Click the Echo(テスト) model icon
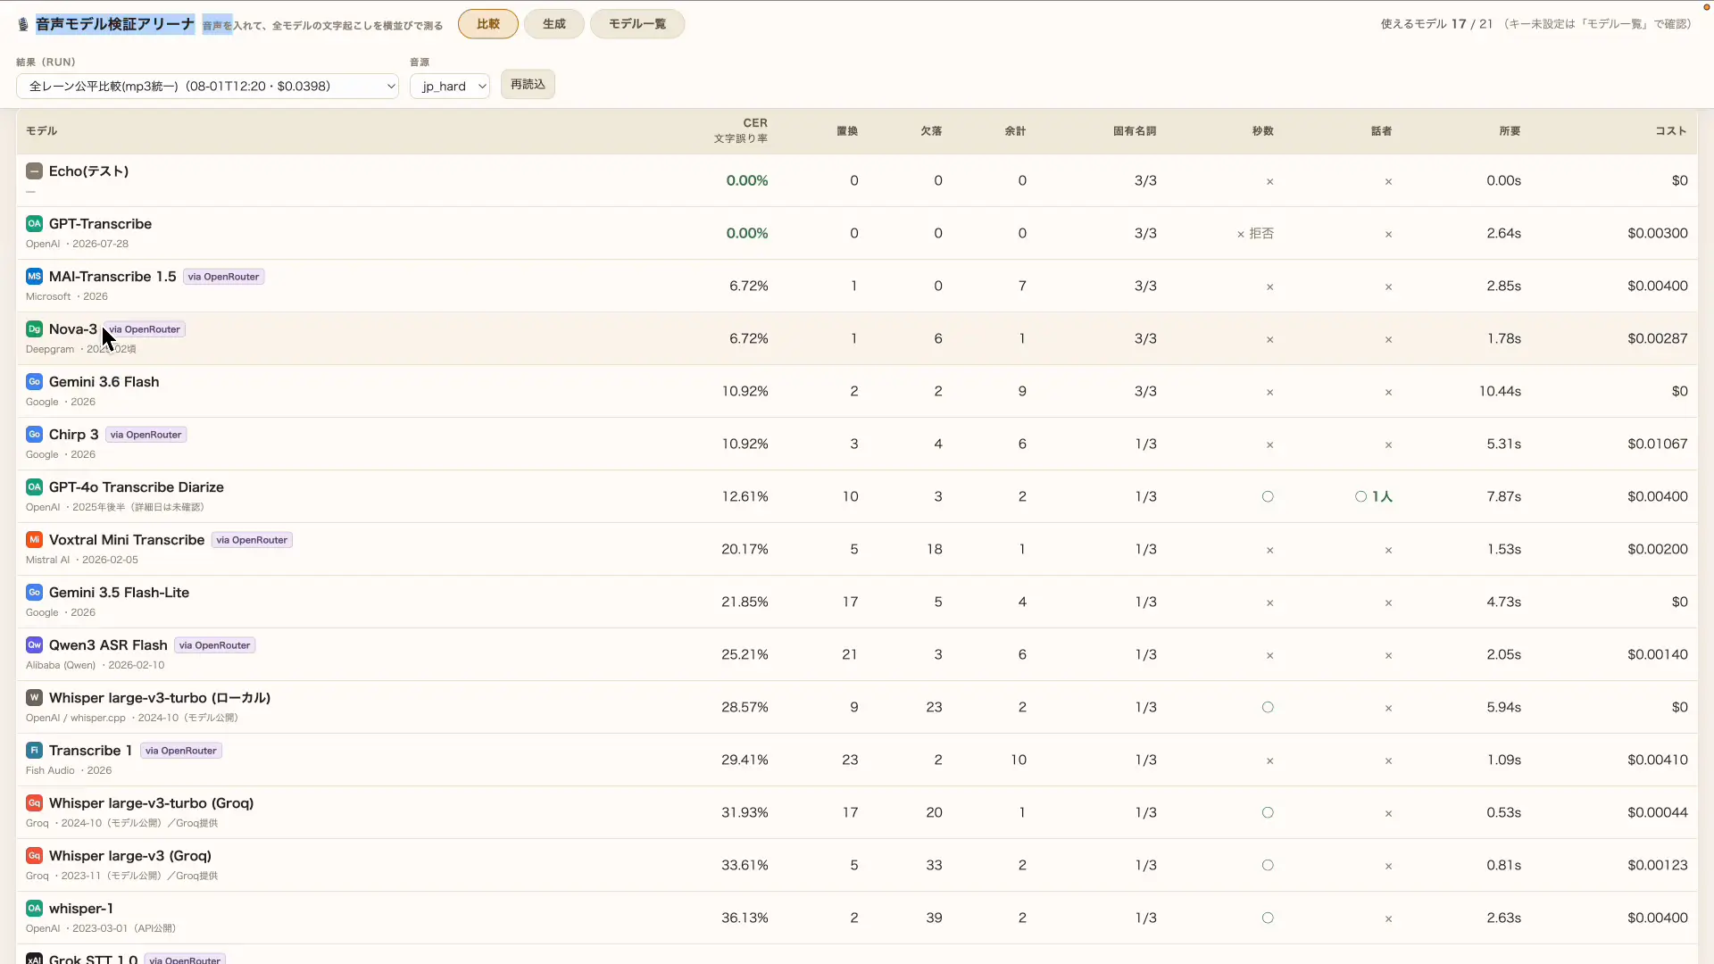The image size is (1714, 964). pos(34,171)
